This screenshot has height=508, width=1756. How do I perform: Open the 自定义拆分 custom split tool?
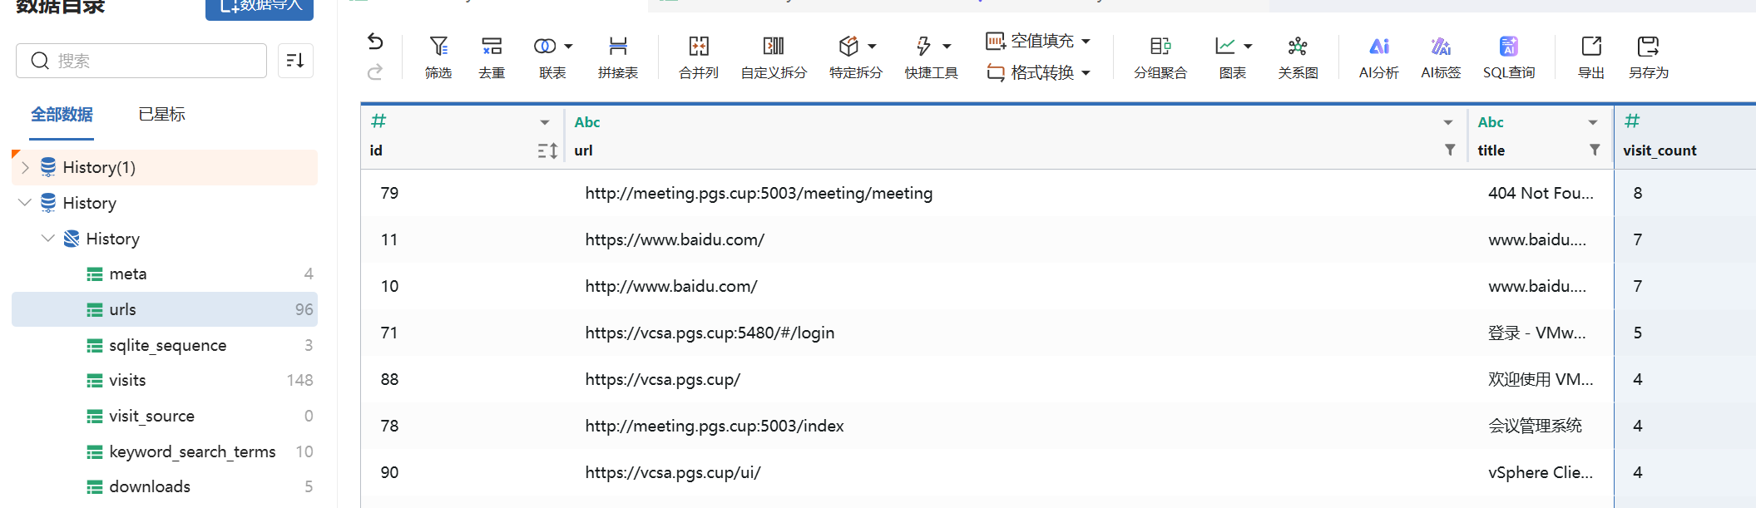(x=774, y=57)
